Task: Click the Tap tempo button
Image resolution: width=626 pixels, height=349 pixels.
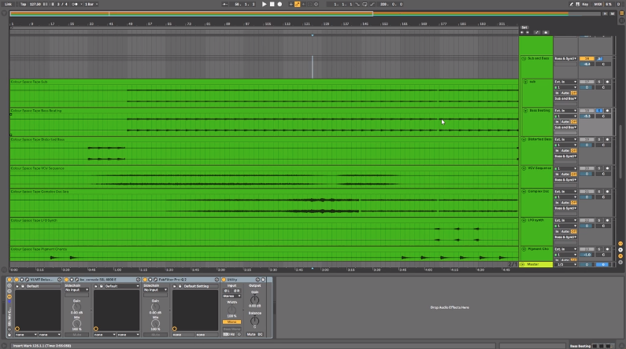Action: point(23,4)
